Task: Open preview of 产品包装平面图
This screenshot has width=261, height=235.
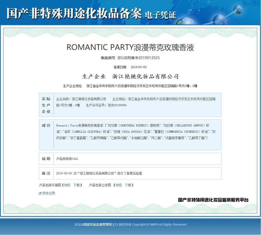Action: pyautogui.click(x=67, y=185)
